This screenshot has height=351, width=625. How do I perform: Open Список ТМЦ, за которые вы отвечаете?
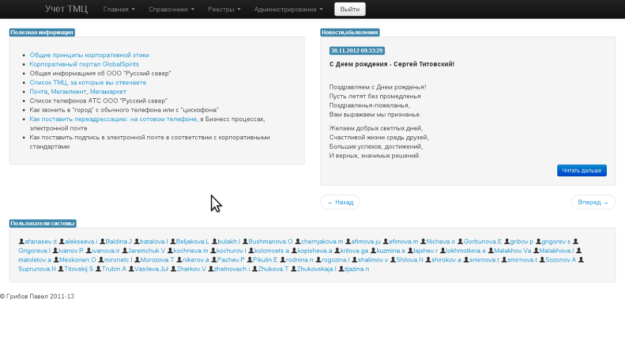(88, 82)
